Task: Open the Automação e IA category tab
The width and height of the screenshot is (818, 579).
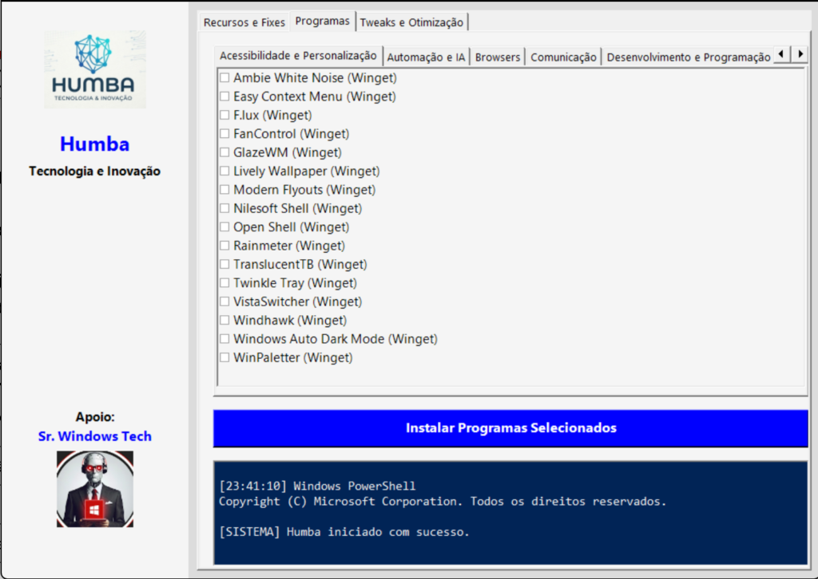Action: [426, 57]
